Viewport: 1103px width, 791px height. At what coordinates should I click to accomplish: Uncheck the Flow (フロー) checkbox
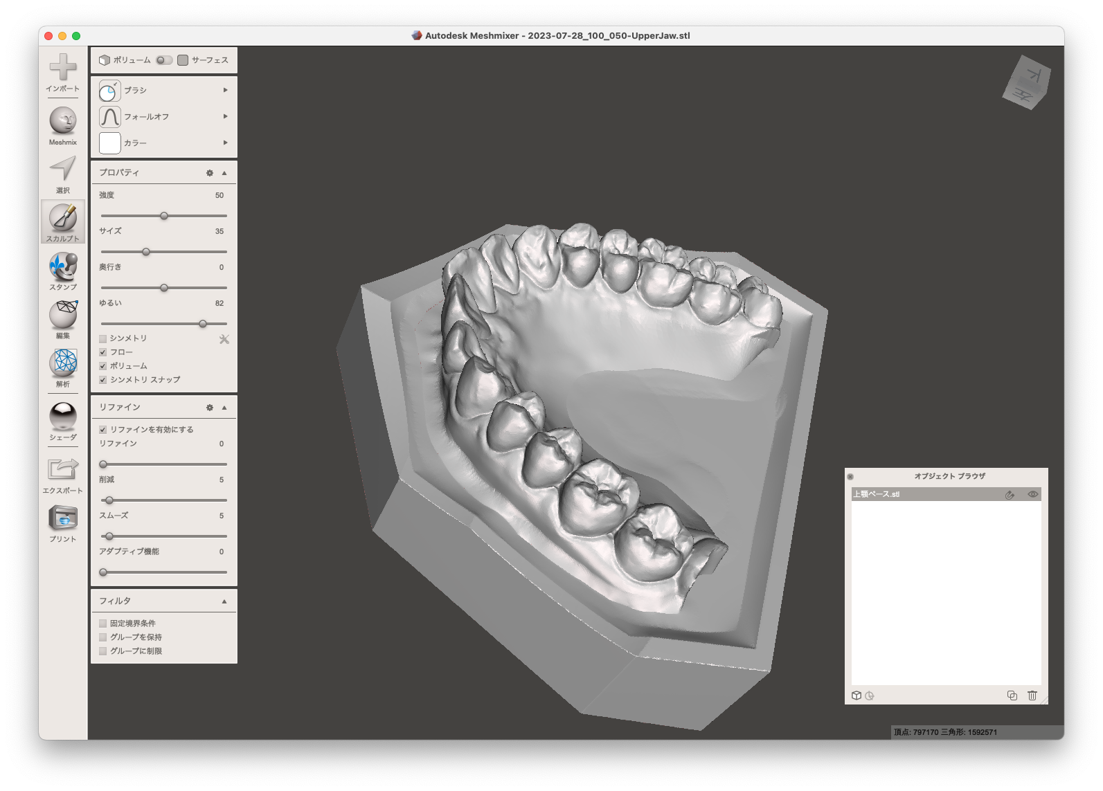coord(103,352)
